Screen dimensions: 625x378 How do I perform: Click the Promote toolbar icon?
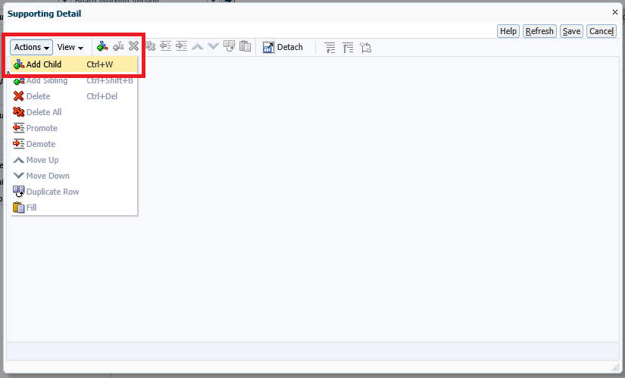click(166, 47)
